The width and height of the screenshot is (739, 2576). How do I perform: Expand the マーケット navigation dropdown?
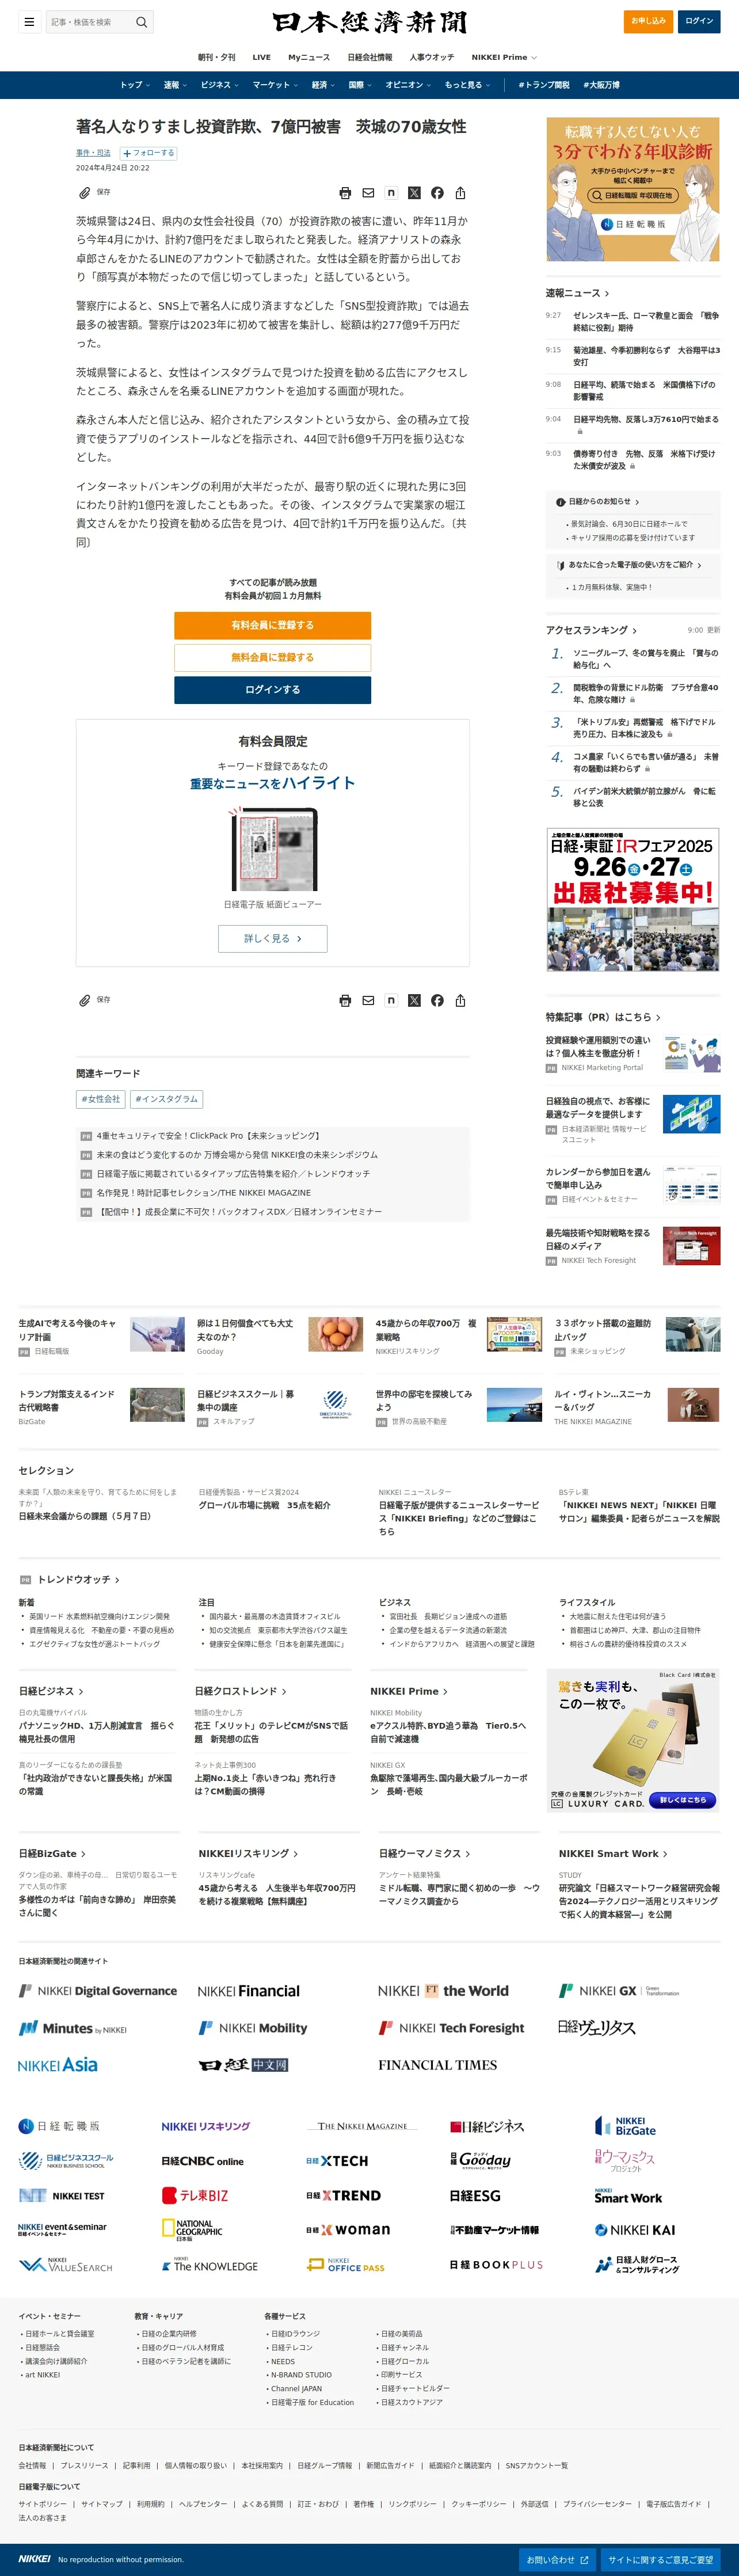click(x=275, y=85)
